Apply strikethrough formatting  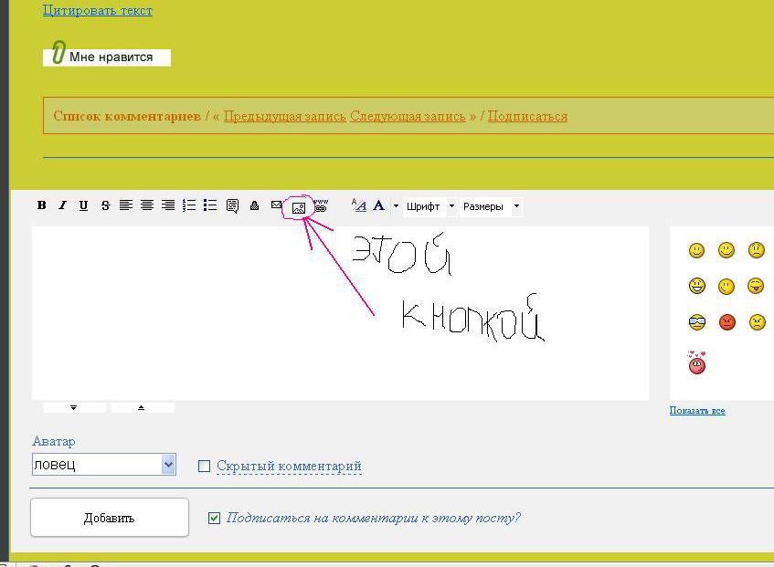point(105,205)
